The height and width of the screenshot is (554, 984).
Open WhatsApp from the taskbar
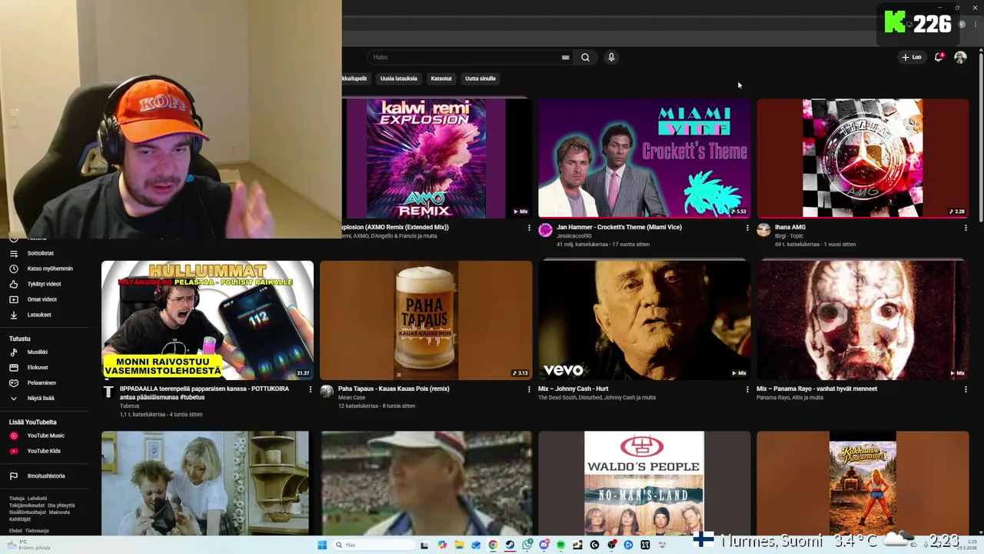click(x=527, y=545)
